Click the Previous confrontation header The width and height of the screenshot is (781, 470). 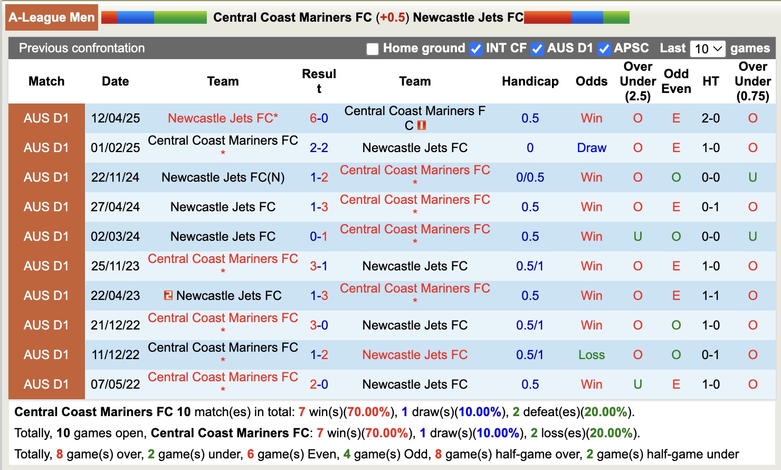tap(81, 48)
